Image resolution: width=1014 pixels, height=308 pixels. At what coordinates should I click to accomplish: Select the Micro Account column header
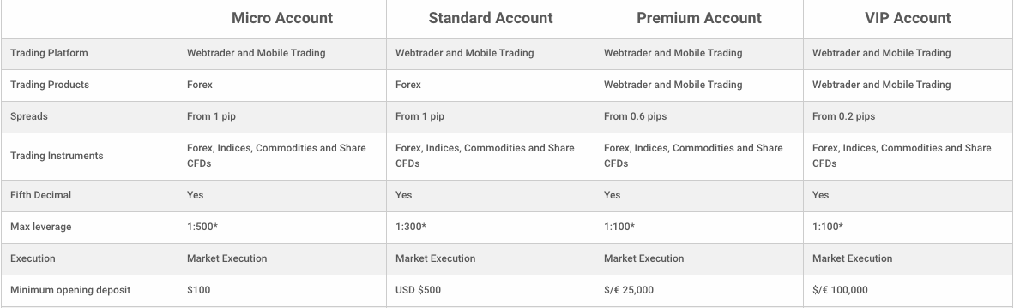click(282, 18)
